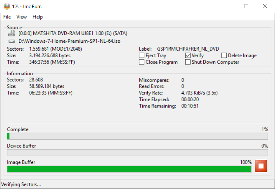The image size is (275, 189).
Task: Click Time Elapsed value 00:00:20
Action: 190,99
